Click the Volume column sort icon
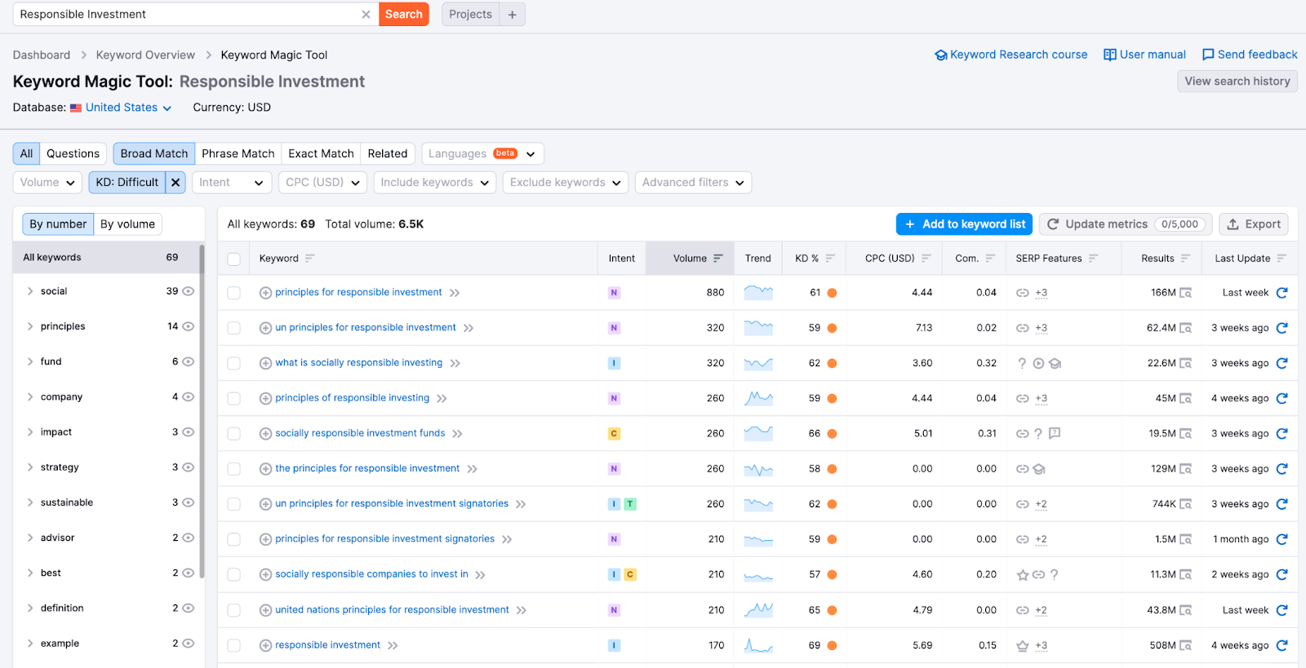This screenshot has height=668, width=1306. point(718,259)
